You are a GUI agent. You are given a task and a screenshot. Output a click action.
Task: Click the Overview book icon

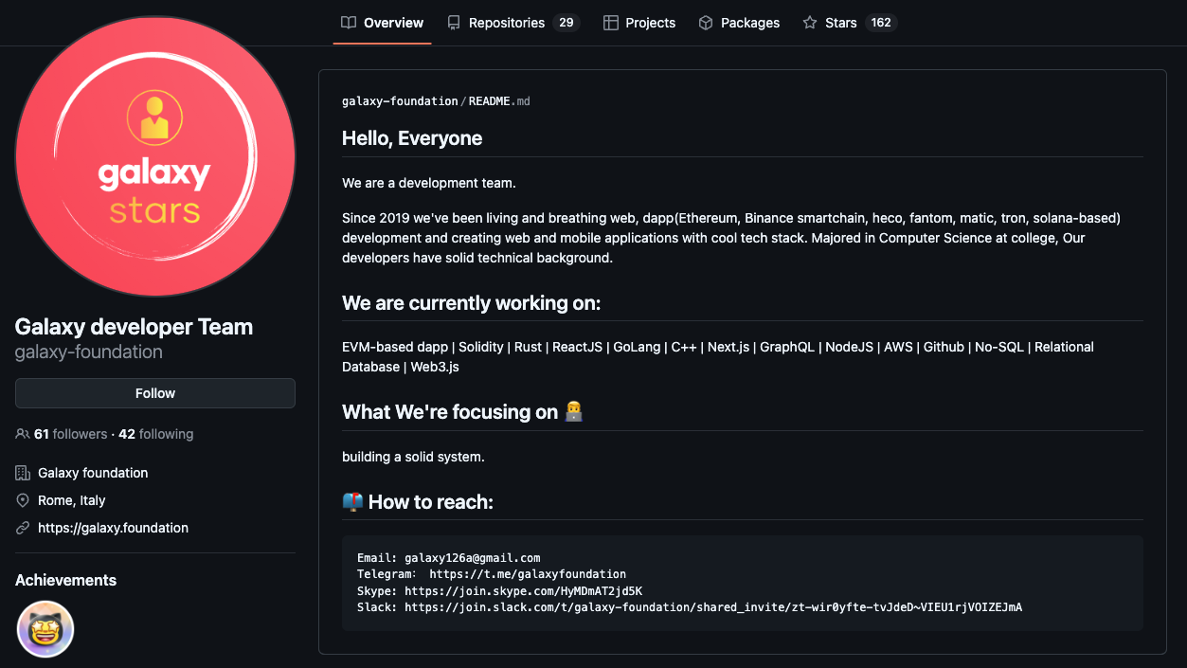(349, 23)
